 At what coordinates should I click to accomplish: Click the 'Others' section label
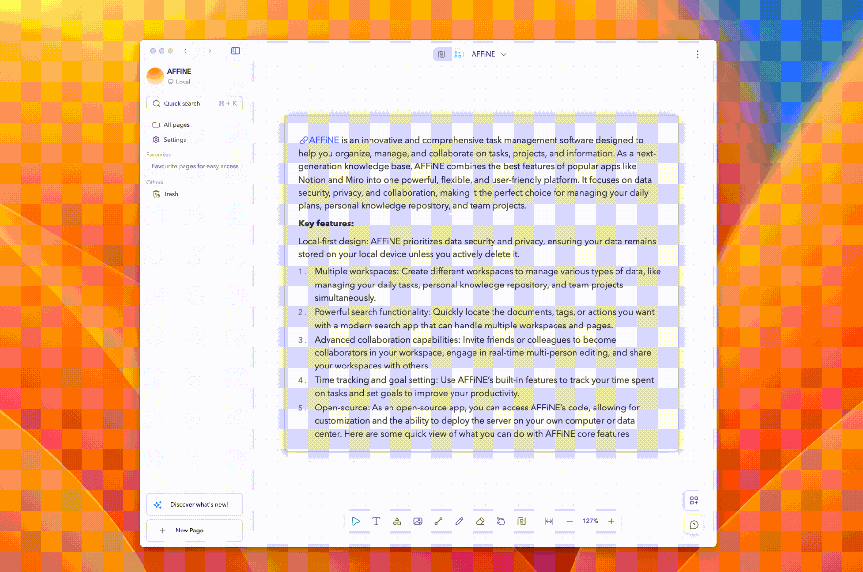pos(155,182)
